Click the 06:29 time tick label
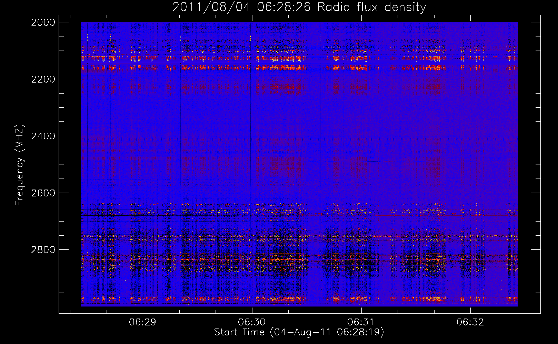Screen dimensions: 558x344 (x=142, y=322)
